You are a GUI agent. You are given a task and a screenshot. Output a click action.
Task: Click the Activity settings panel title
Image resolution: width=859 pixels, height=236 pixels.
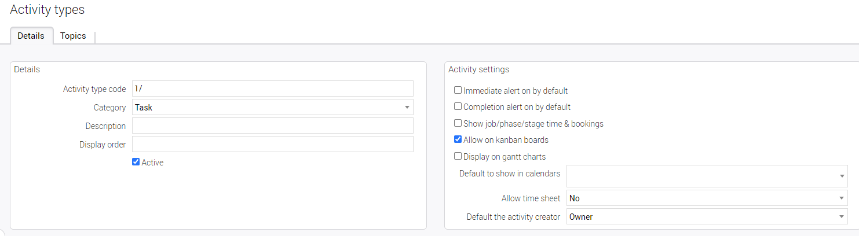[479, 69]
